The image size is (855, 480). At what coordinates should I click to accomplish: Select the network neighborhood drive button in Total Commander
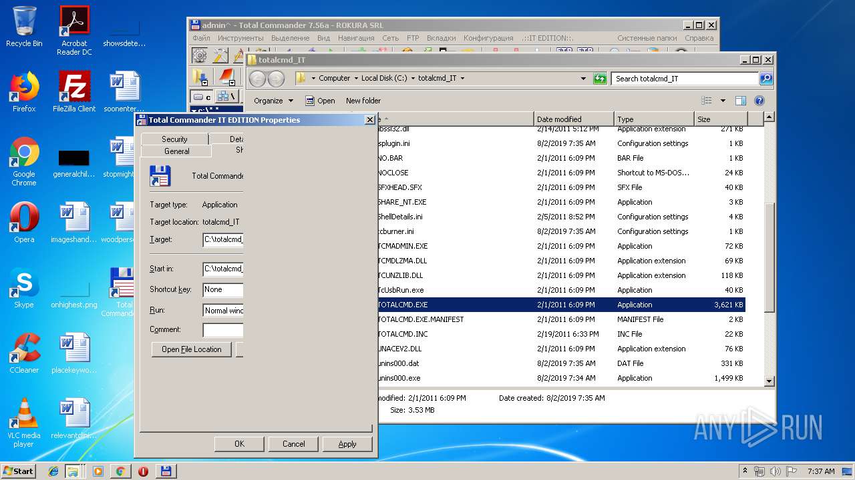226,97
